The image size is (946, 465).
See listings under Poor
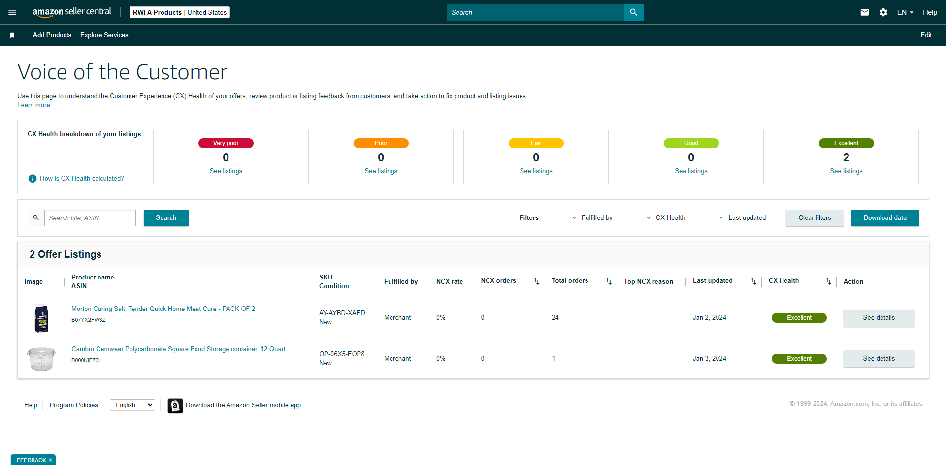click(x=381, y=171)
